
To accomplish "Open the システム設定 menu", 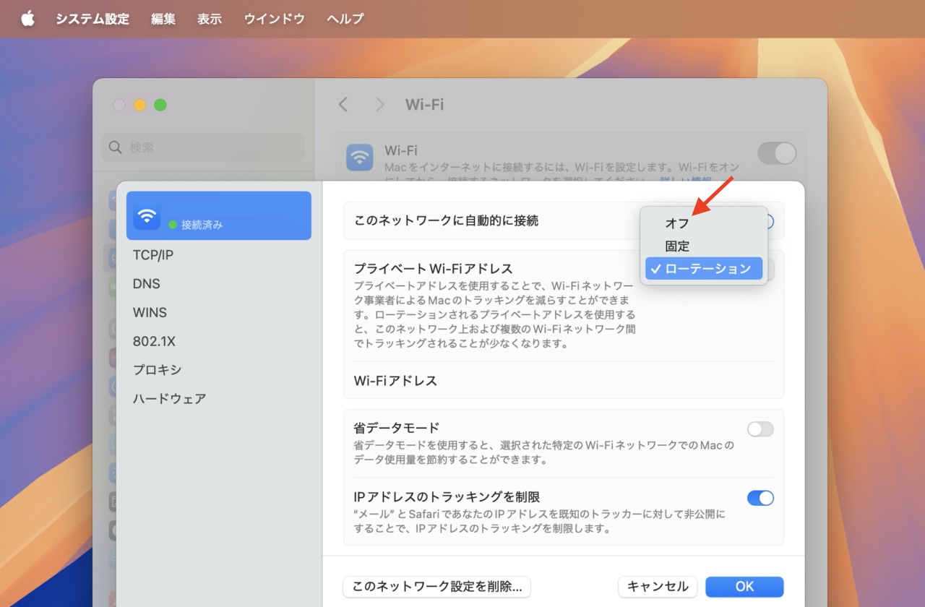I will (x=92, y=19).
